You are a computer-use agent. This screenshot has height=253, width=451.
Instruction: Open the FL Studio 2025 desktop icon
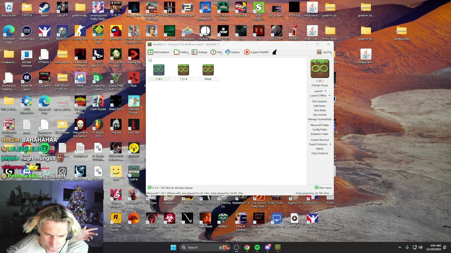[98, 128]
